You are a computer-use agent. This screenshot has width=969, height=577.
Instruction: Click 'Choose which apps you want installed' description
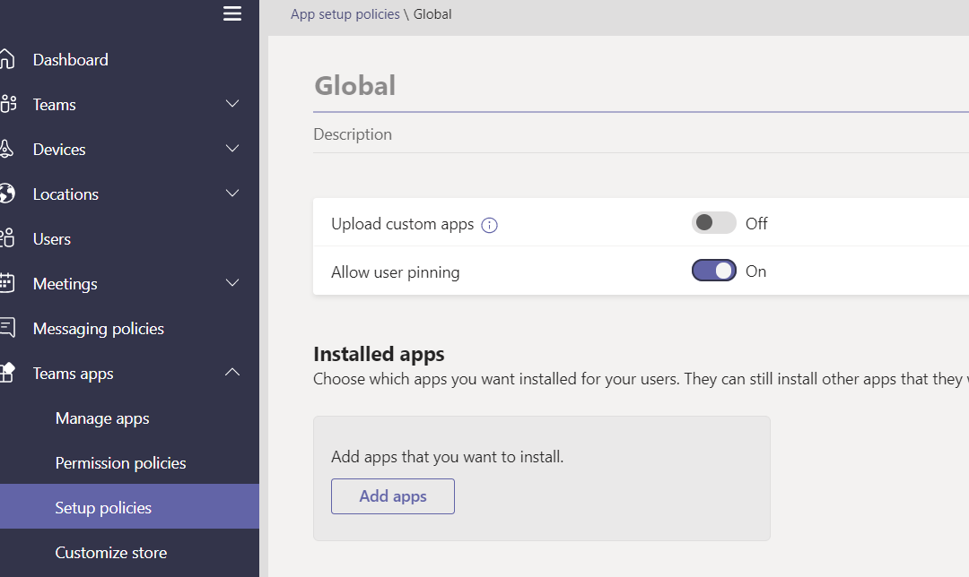coord(641,379)
